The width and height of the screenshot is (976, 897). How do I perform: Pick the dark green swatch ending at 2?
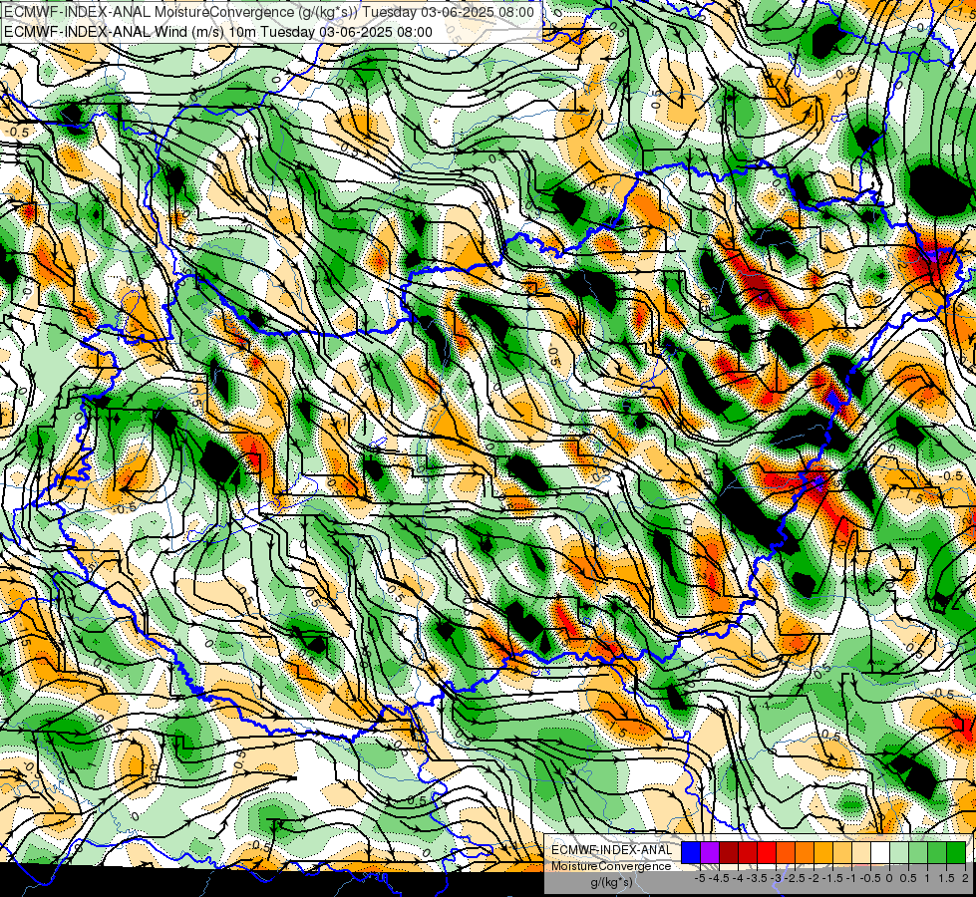click(956, 852)
